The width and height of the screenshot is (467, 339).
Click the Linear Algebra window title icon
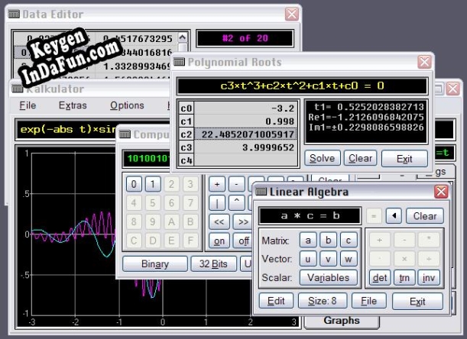(x=261, y=192)
